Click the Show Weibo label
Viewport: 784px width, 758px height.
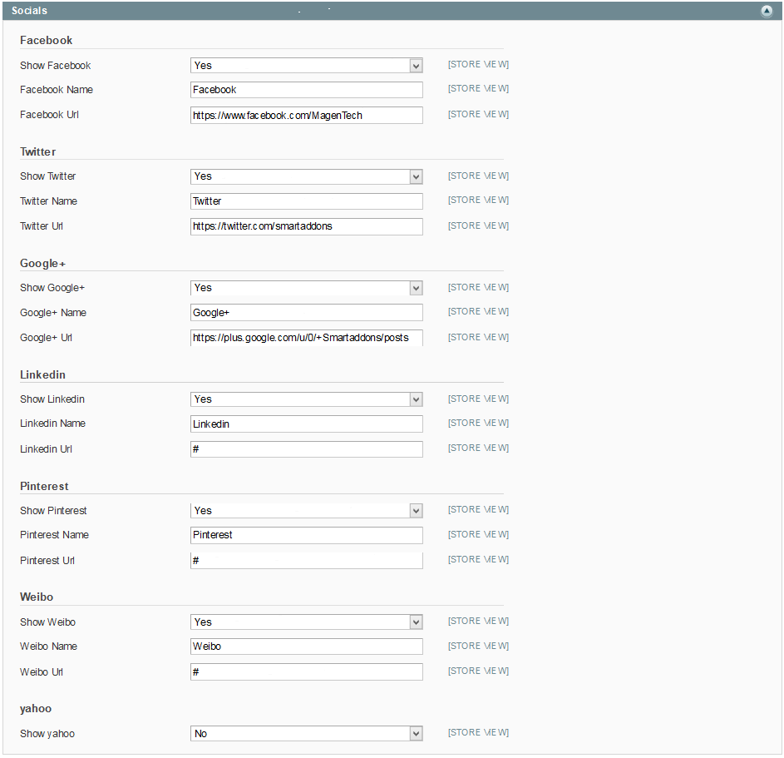tap(48, 622)
